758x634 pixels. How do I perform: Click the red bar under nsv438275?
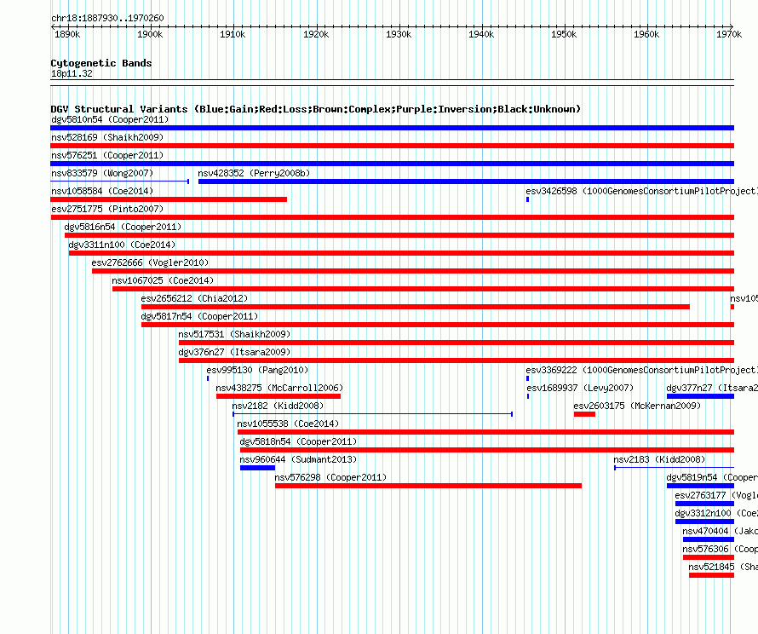pos(279,396)
